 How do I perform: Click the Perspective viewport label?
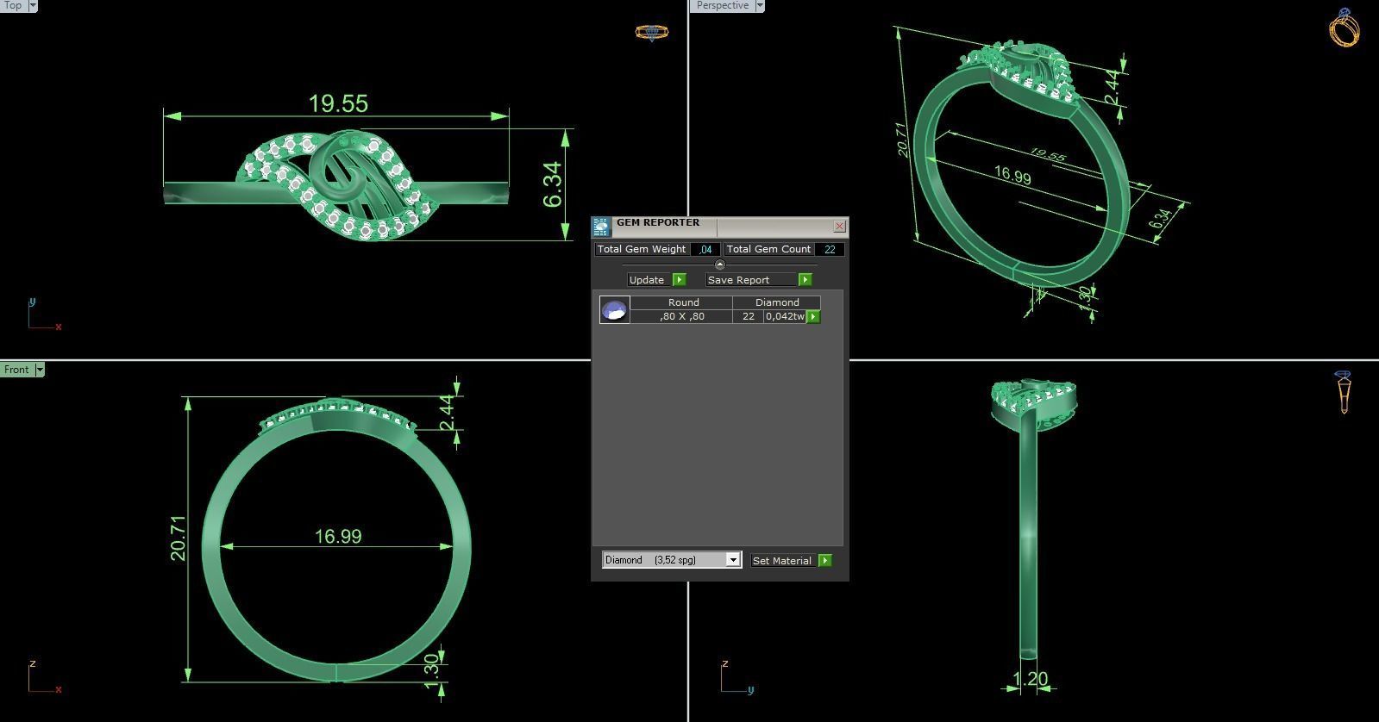pos(723,5)
